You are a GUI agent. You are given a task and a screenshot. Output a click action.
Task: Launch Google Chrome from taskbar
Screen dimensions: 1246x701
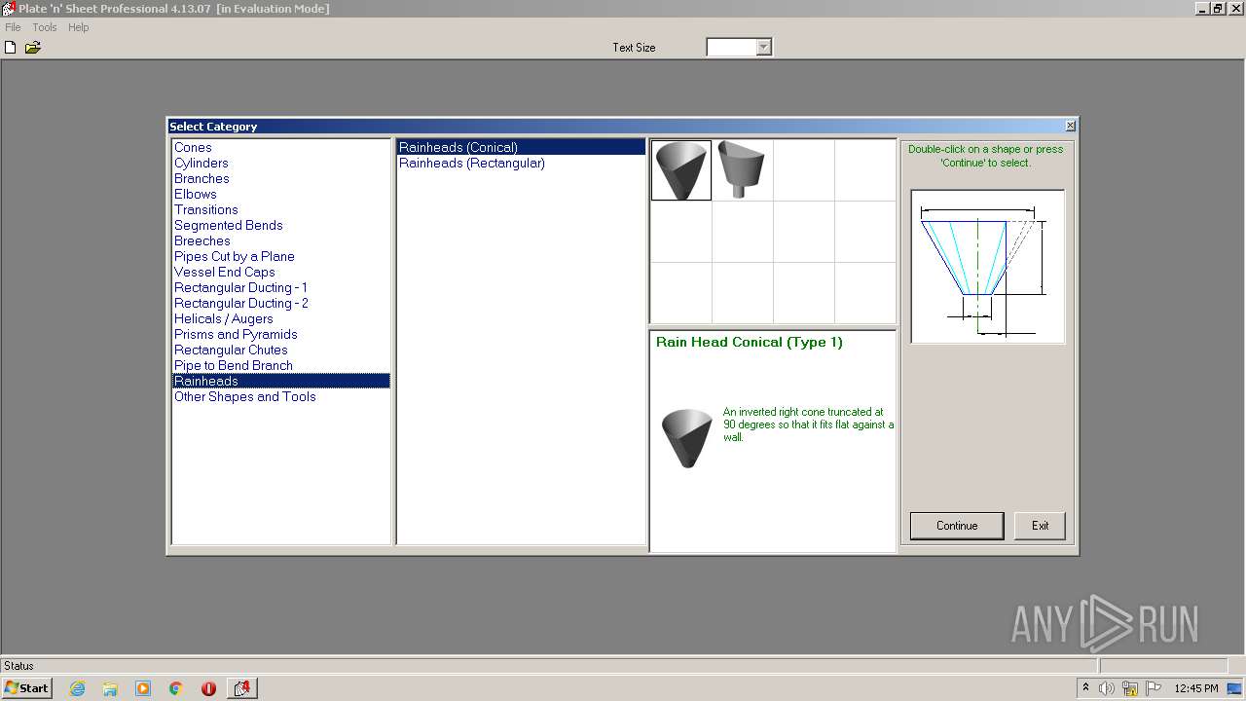pos(176,688)
